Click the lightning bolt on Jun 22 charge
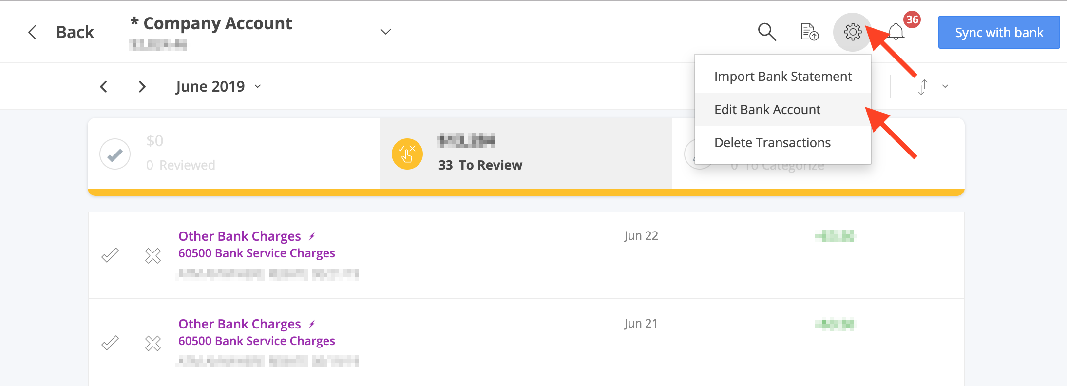1067x386 pixels. coord(312,236)
